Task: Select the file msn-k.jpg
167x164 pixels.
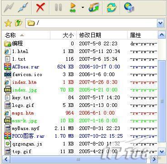Action: click(25, 121)
